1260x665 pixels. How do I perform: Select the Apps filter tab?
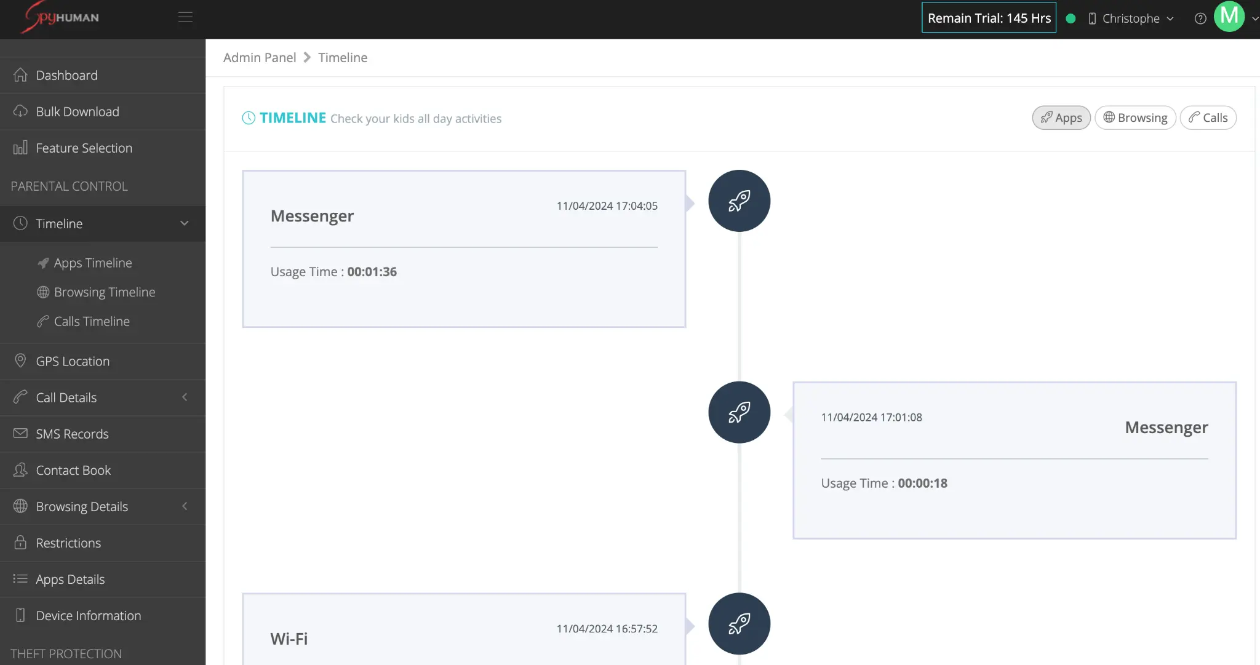(x=1061, y=117)
